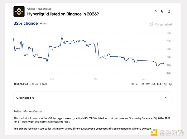Switch to the Market Context tab
Viewport: 187px width, 139px height.
[33, 111]
